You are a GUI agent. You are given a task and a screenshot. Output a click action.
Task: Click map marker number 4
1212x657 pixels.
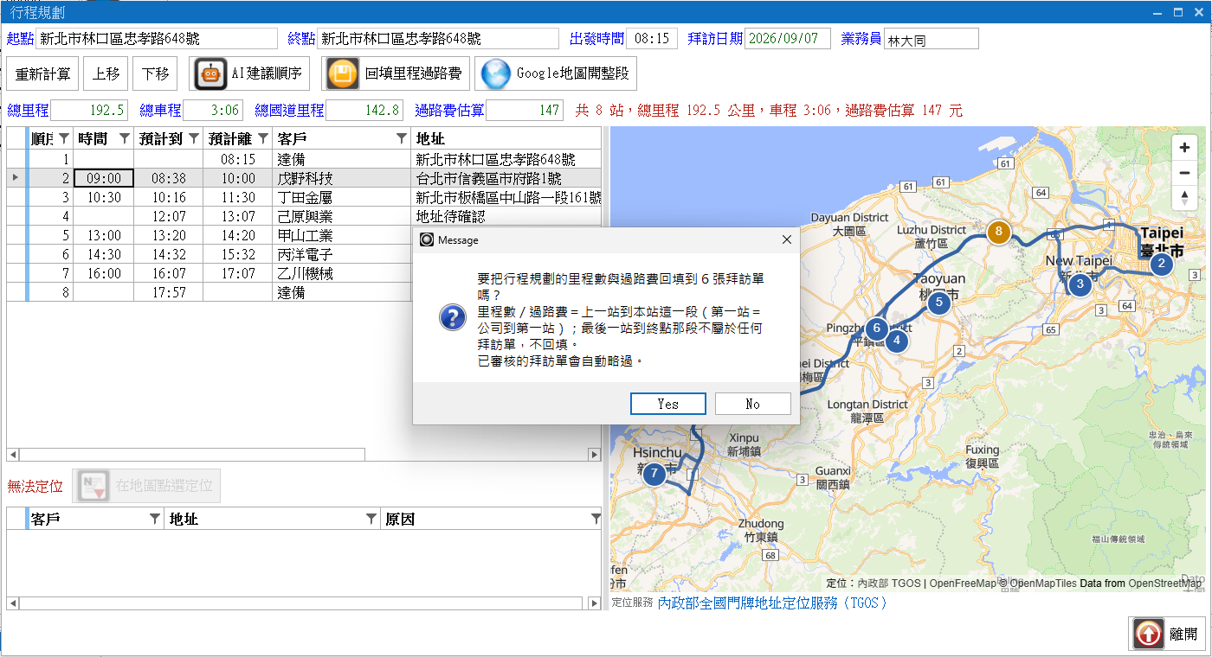pyautogui.click(x=897, y=341)
